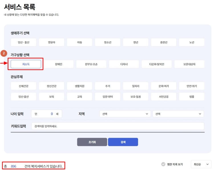Screen dimensions: 214x170
Task: Select the 보육 interest topic
Action: pos(51,97)
